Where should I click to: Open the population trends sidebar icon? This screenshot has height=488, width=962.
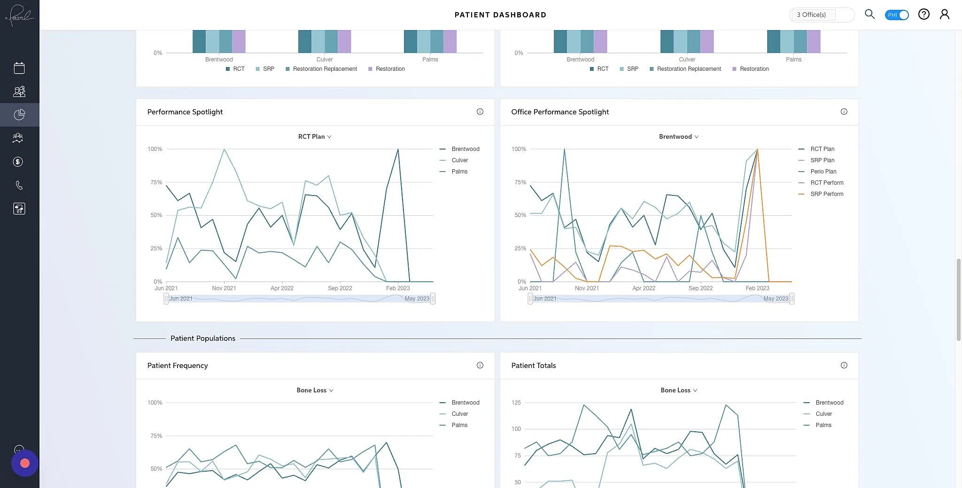pyautogui.click(x=19, y=138)
